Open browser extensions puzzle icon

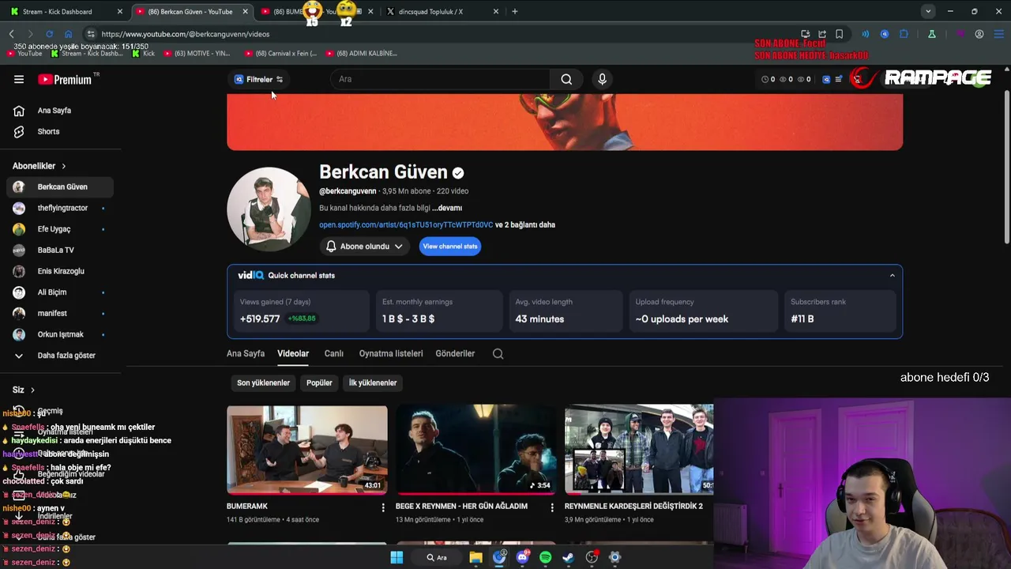point(904,34)
